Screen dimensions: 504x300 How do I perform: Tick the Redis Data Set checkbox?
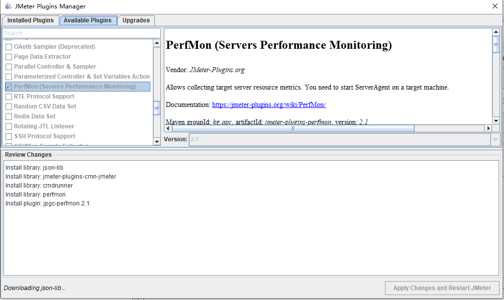[8, 116]
